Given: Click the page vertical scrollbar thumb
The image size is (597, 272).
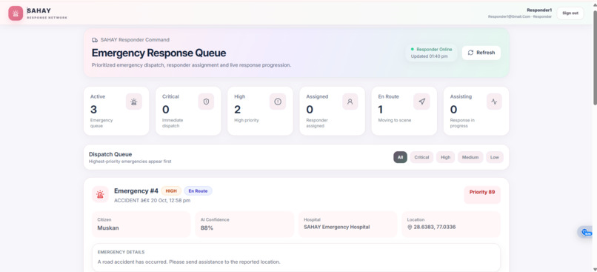Looking at the screenshot, I should (595, 57).
